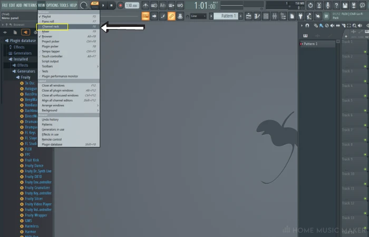The width and height of the screenshot is (369, 237).
Task: Open the piano roll shortcut icon
Action: click(257, 16)
